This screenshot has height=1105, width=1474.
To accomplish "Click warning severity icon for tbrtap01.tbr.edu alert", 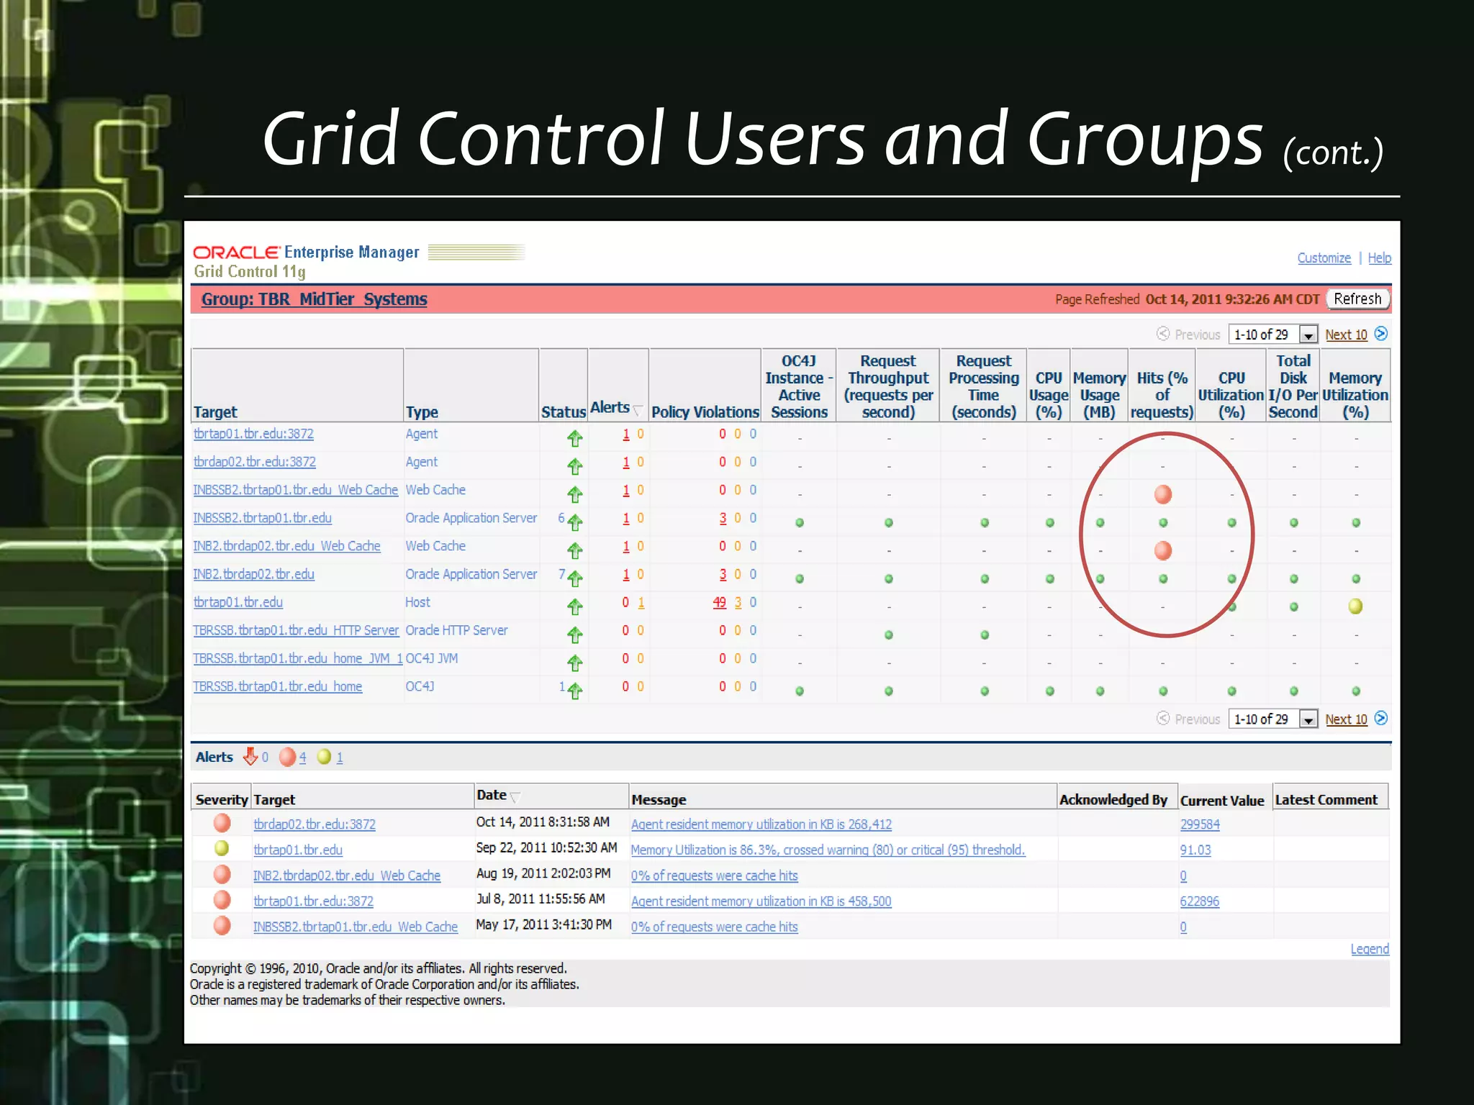I will tap(222, 849).
